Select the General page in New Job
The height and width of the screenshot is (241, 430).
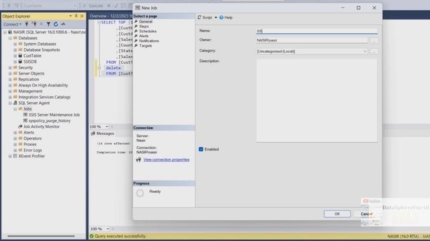tap(145, 21)
